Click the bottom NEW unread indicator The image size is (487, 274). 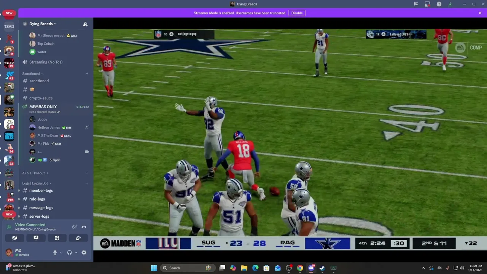pyautogui.click(x=9, y=214)
